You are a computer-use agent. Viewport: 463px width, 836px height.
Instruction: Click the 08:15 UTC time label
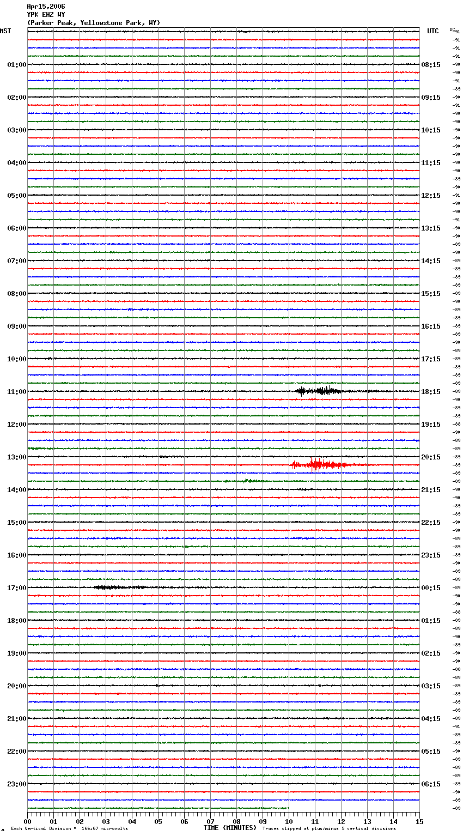431,65
